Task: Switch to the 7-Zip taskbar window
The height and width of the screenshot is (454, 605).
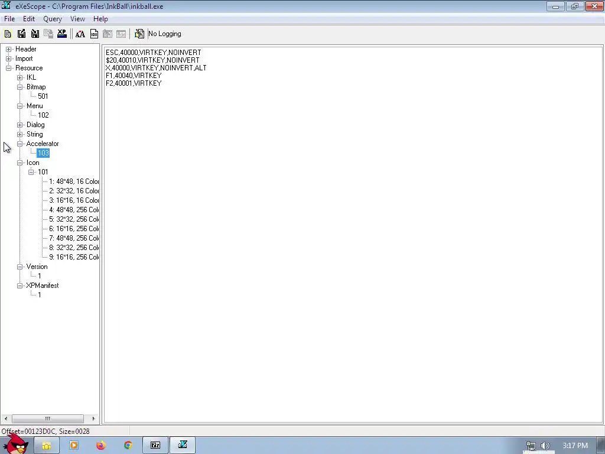Action: tap(155, 446)
